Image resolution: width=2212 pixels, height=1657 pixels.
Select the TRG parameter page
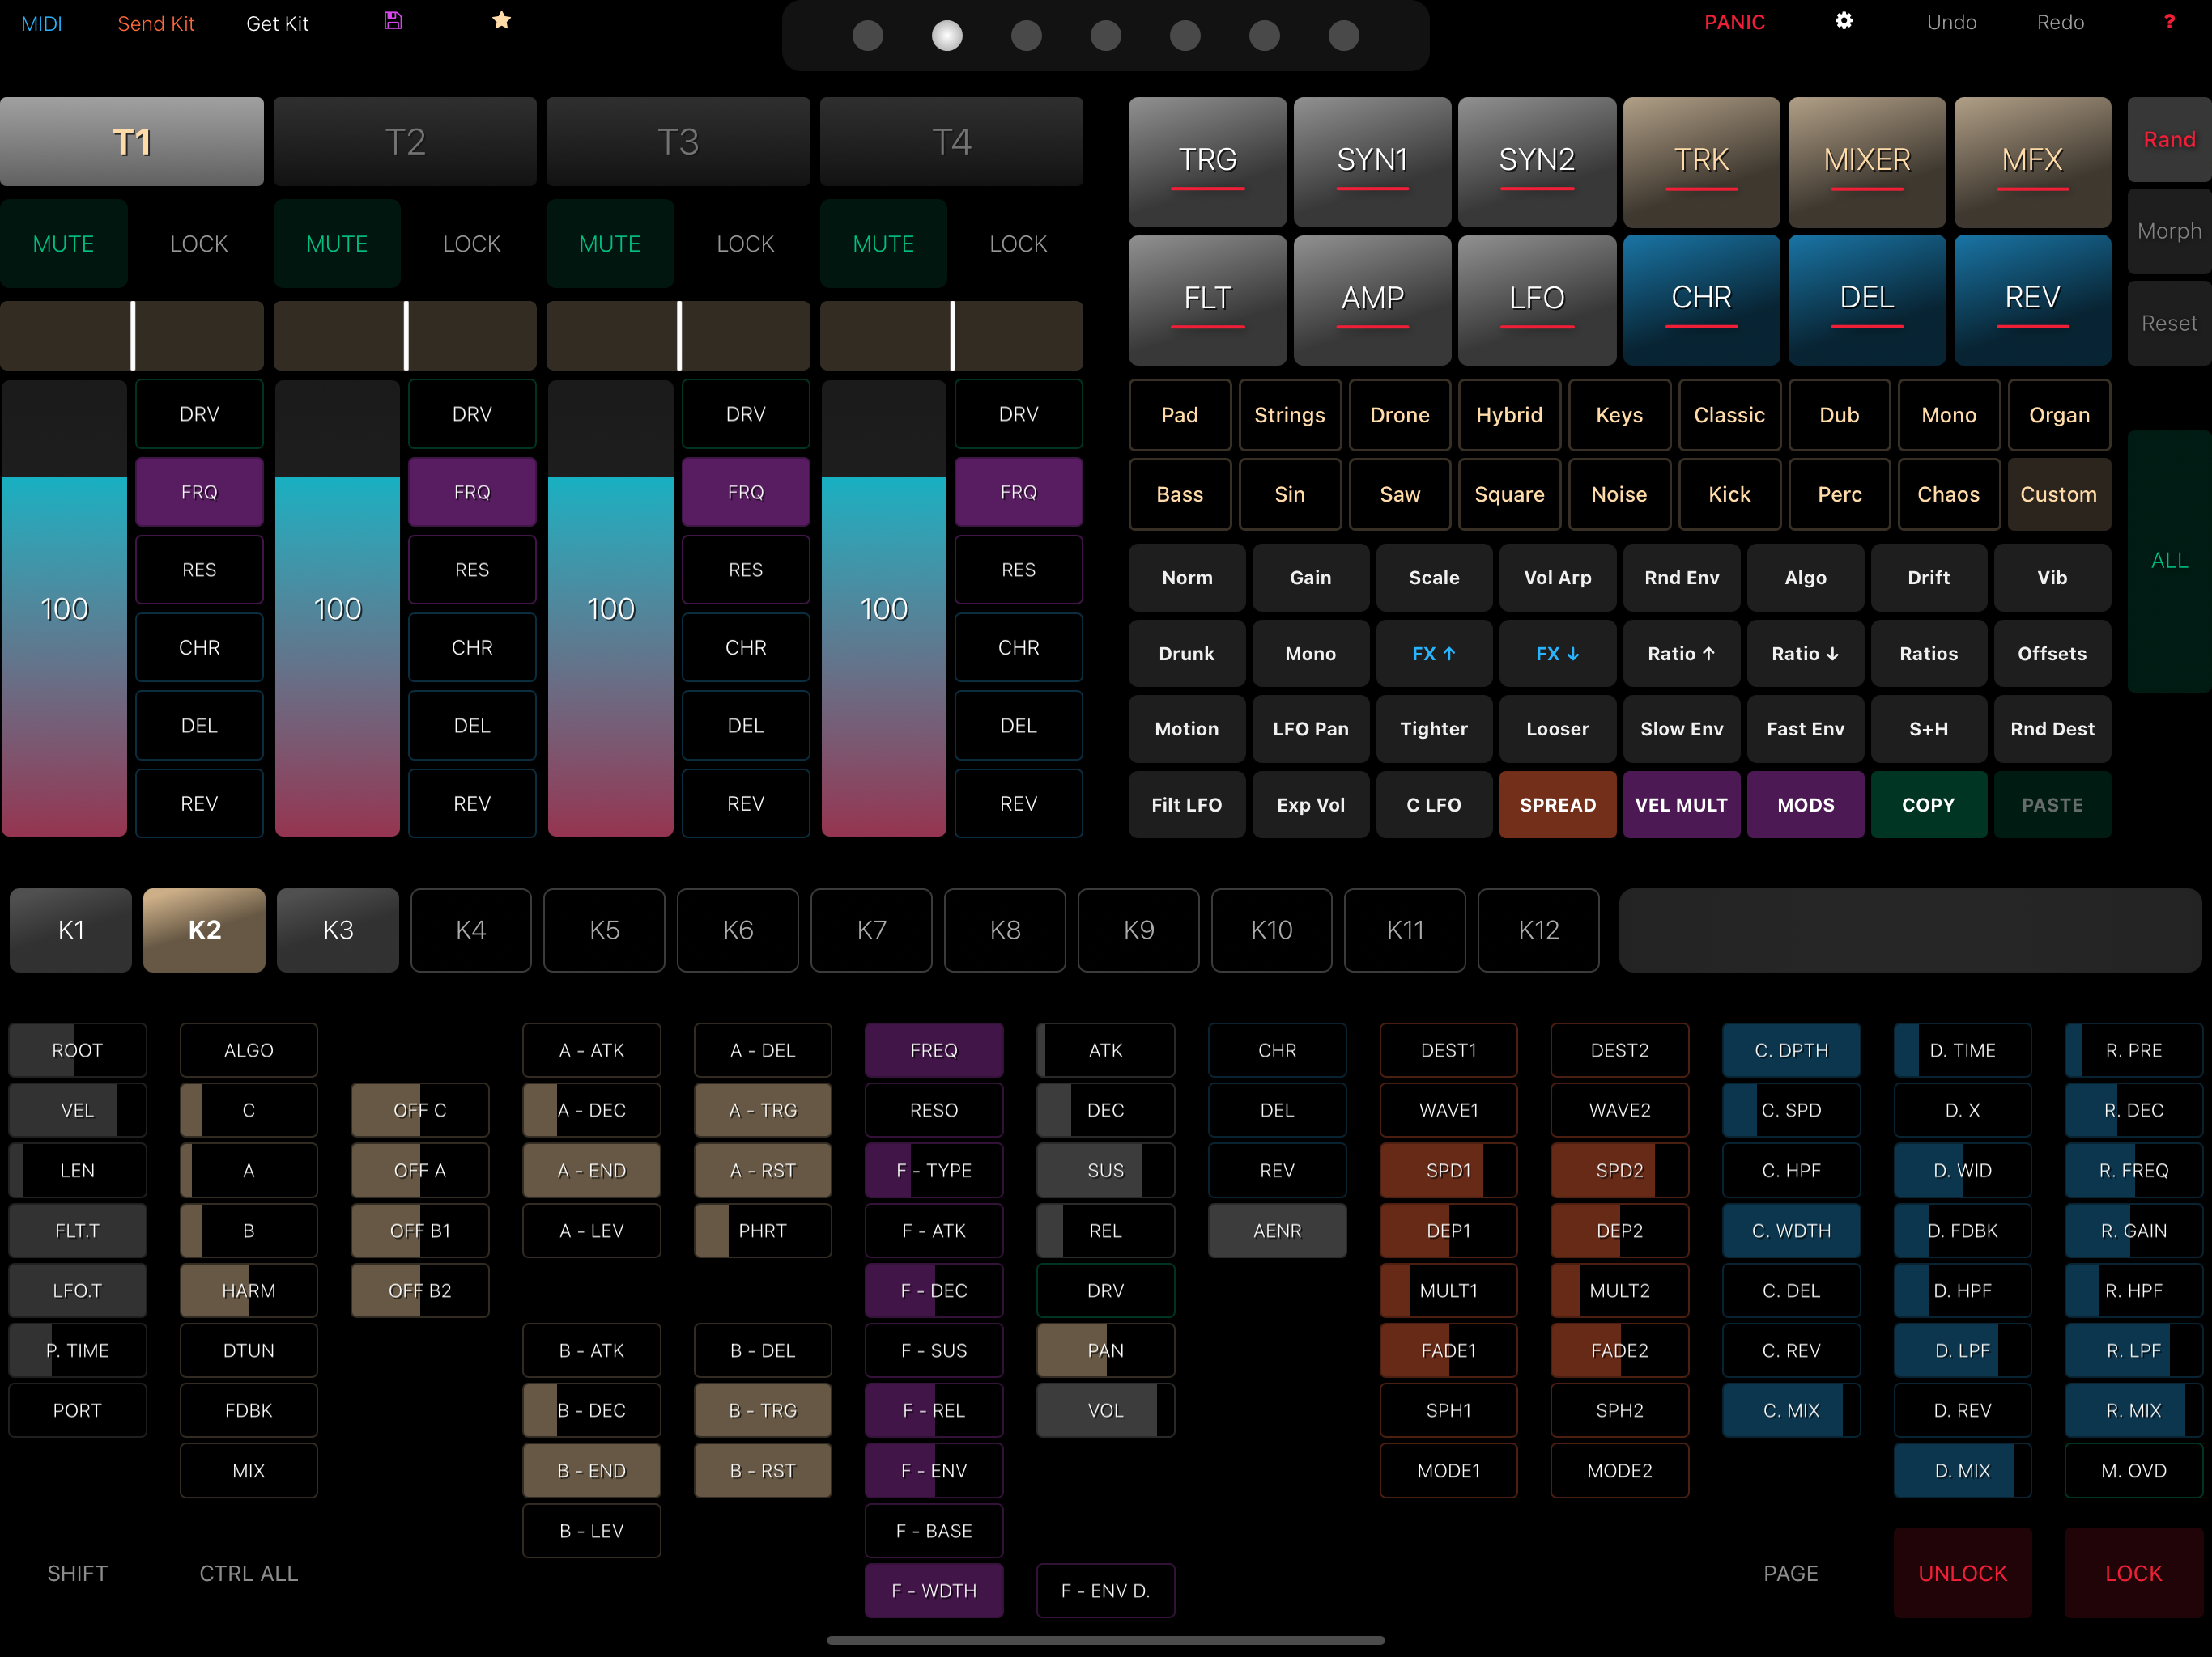coord(1207,161)
